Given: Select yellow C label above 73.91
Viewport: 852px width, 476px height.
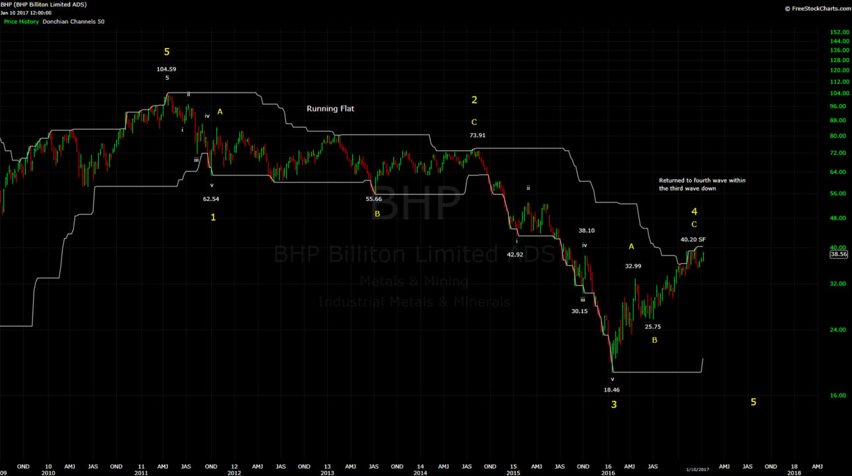Looking at the screenshot, I should click(x=474, y=122).
